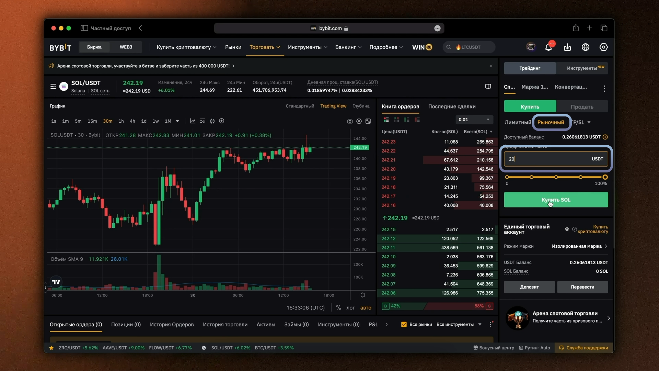
Task: Click the Купить SOL button
Action: click(x=556, y=200)
